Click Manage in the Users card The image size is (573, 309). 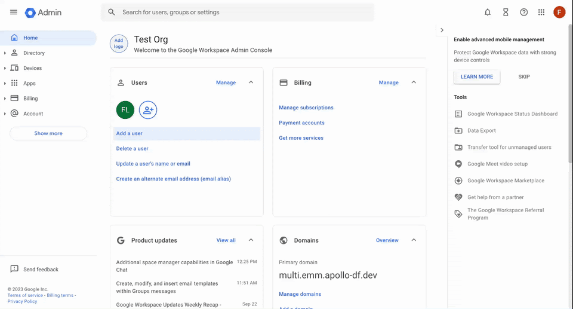pyautogui.click(x=226, y=82)
